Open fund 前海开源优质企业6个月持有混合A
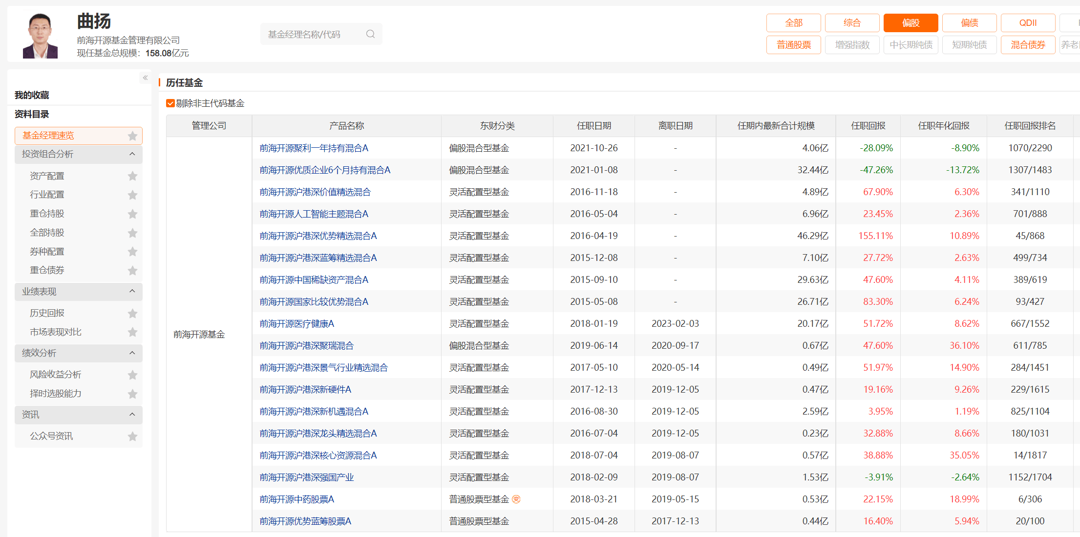Screen dimensions: 1080x537 tap(325, 170)
